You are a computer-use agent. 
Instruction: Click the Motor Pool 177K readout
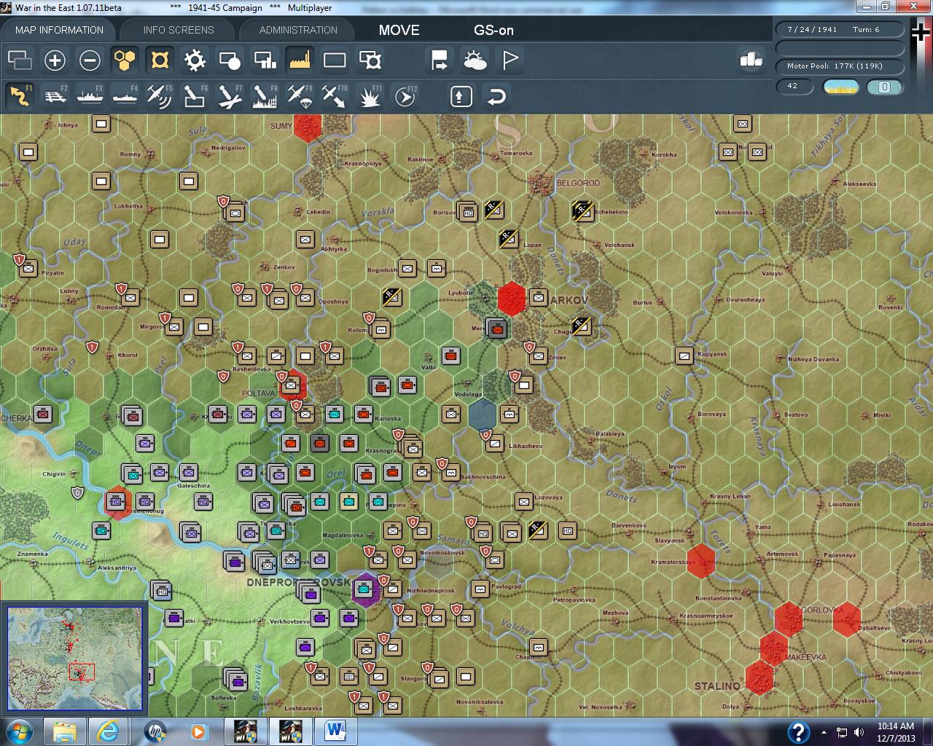(x=840, y=66)
